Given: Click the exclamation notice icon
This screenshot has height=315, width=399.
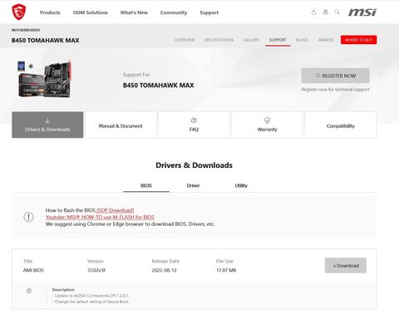Looking at the screenshot, I should coord(28,217).
